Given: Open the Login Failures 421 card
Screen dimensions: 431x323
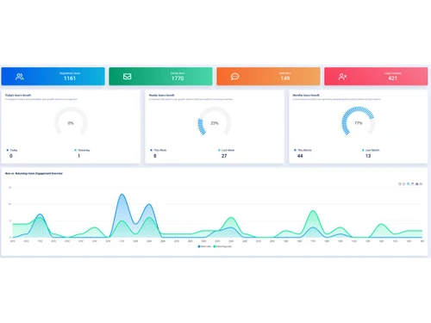Looking at the screenshot, I should click(376, 77).
